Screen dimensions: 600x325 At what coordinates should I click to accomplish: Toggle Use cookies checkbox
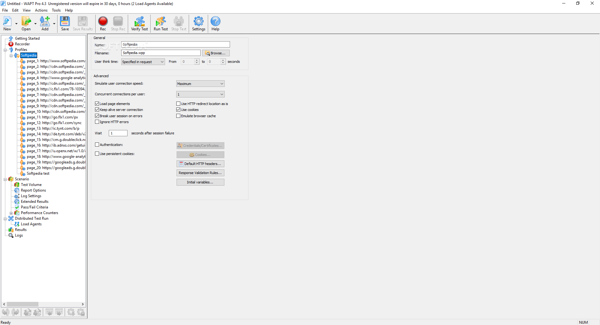pos(178,110)
